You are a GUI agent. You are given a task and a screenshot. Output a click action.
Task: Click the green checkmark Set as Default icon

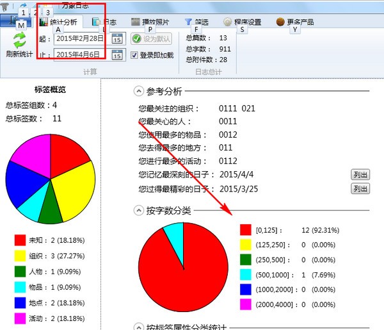[137, 38]
